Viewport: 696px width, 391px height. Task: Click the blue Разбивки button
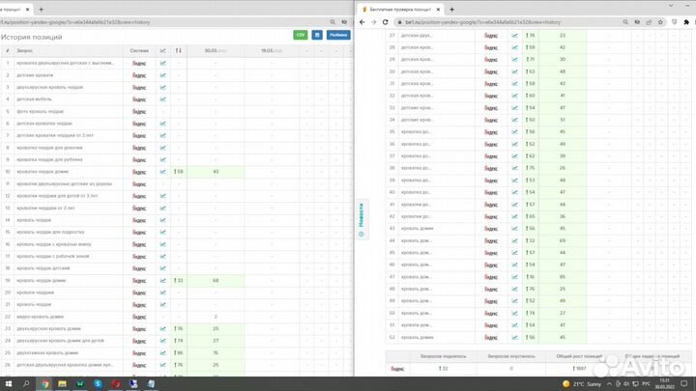pos(337,34)
